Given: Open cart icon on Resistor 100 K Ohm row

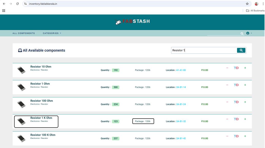Looking at the screenshot, I should tap(236, 136).
